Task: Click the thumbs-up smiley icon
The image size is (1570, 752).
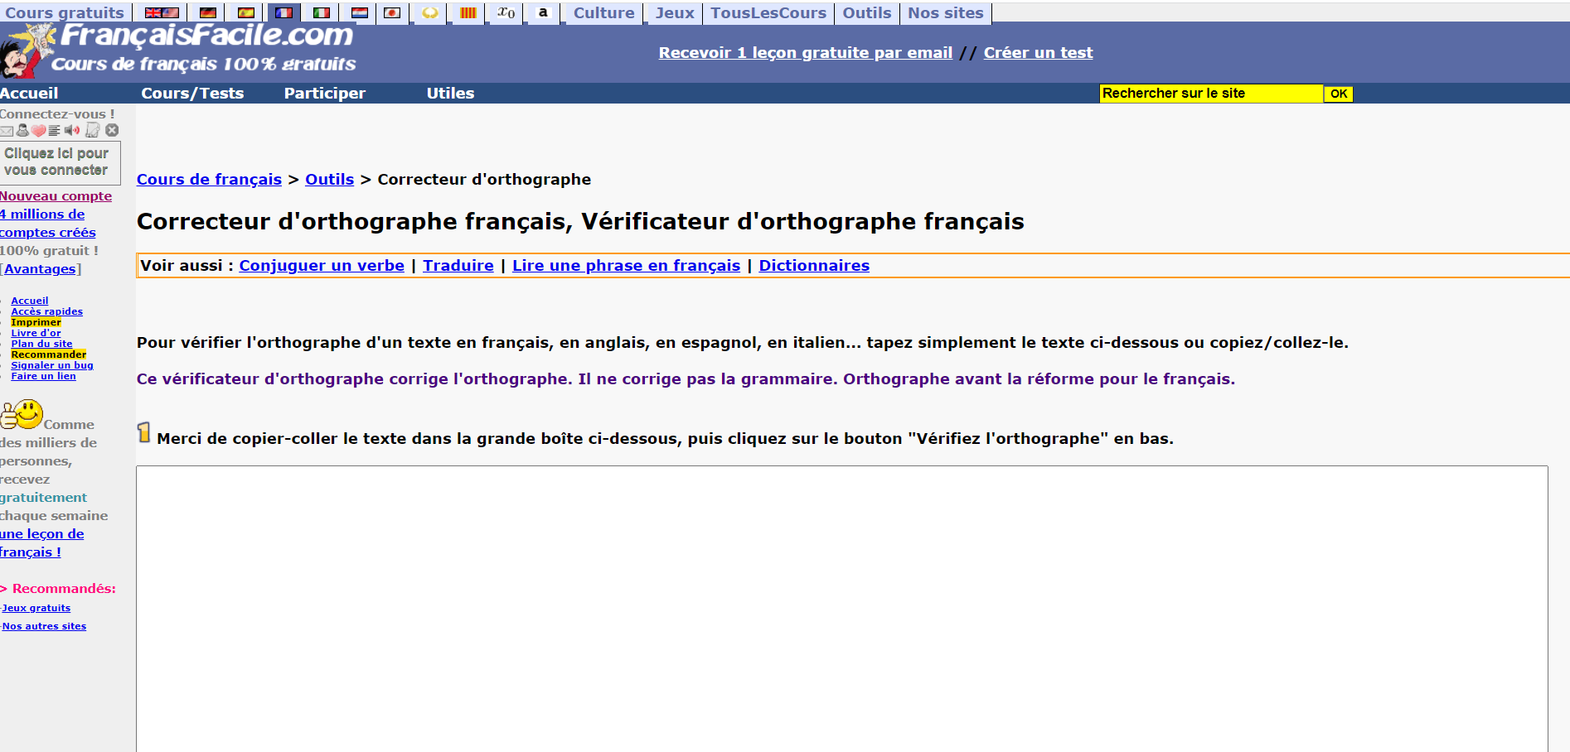Action: [22, 414]
